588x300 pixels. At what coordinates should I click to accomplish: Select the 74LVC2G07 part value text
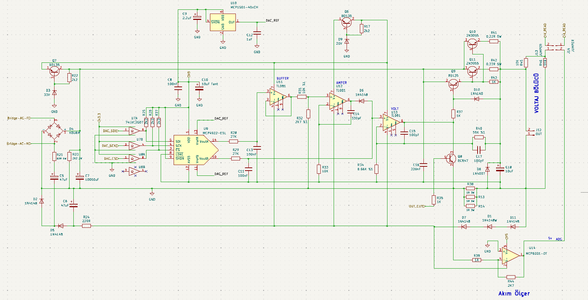click(x=134, y=122)
